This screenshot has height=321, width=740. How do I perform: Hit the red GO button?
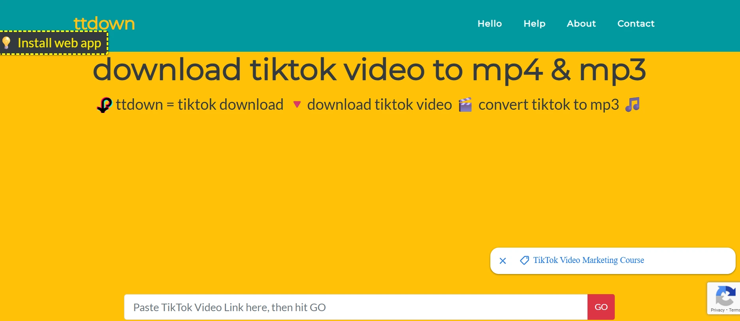click(x=601, y=307)
